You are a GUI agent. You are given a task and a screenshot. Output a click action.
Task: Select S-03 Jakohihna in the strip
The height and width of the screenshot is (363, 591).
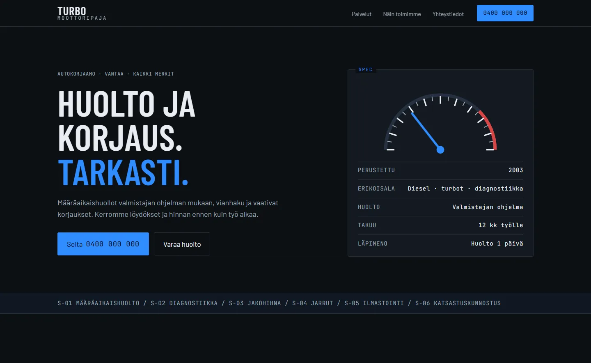pos(255,303)
